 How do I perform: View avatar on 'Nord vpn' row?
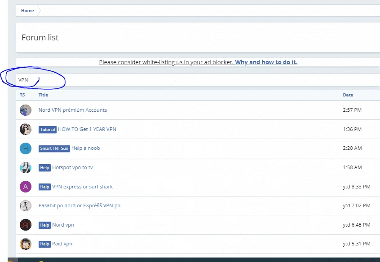pyautogui.click(x=26, y=225)
